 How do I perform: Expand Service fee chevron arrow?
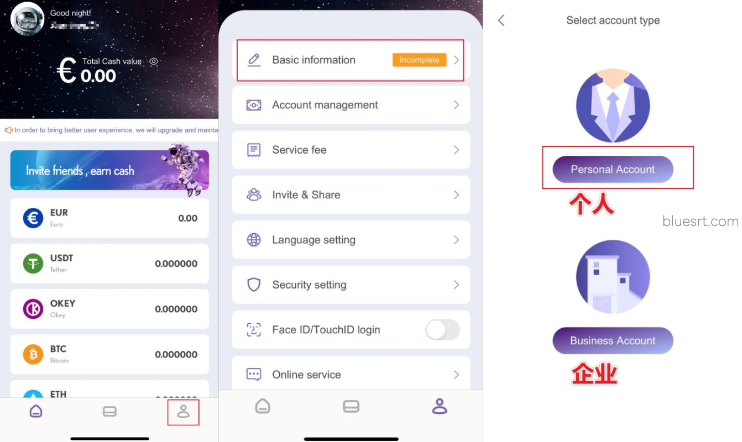pyautogui.click(x=456, y=150)
